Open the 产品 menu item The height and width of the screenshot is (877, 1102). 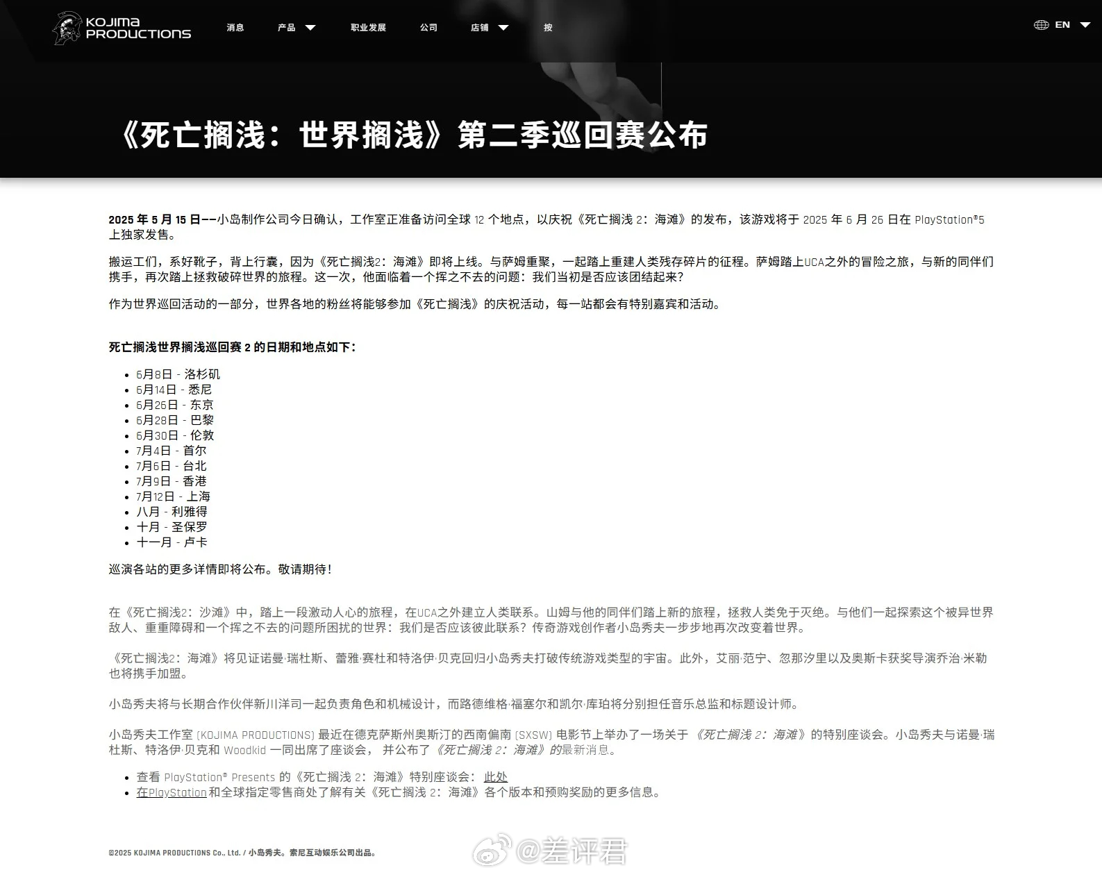tap(286, 28)
